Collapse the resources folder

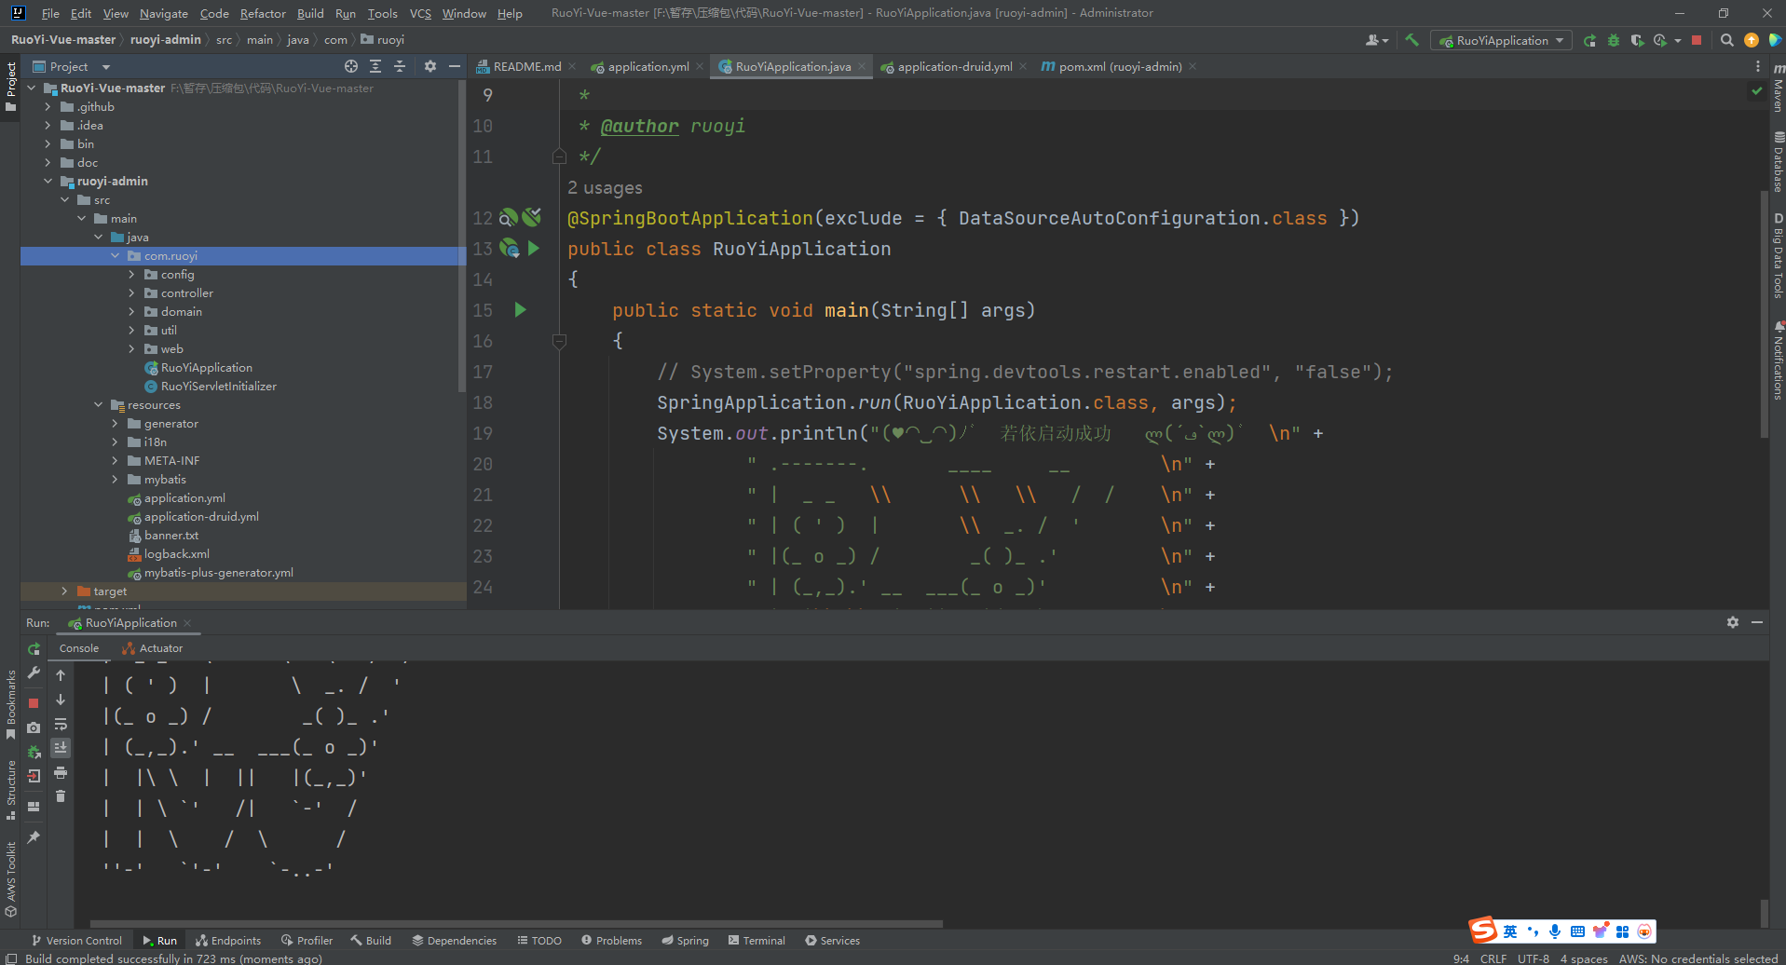pyautogui.click(x=98, y=405)
